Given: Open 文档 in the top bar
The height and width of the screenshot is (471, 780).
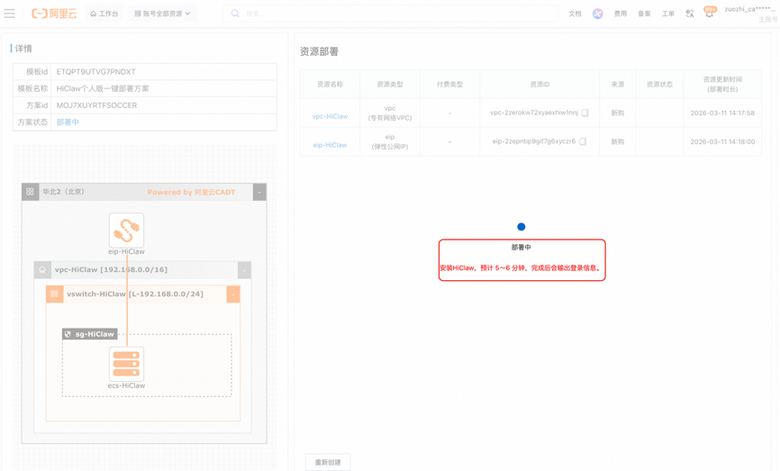Looking at the screenshot, I should [575, 14].
